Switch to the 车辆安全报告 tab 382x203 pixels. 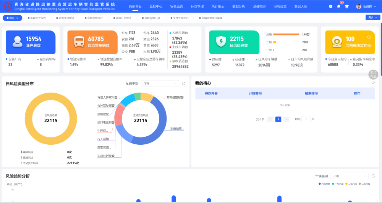pos(37,18)
